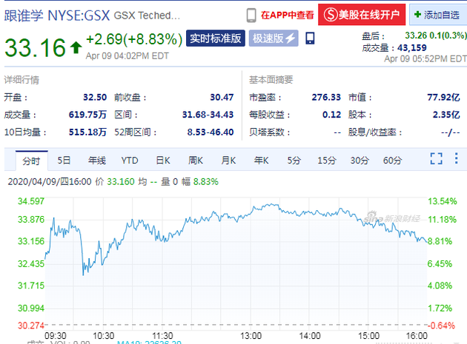Select the 日K chart tab

tap(163, 161)
